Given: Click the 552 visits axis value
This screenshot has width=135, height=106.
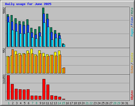Looking at the screenshot, I should point(4,50).
